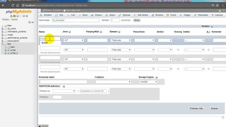Click the jurnal table icon in tree
Screen dimensions: 226x127
tap(8, 50)
